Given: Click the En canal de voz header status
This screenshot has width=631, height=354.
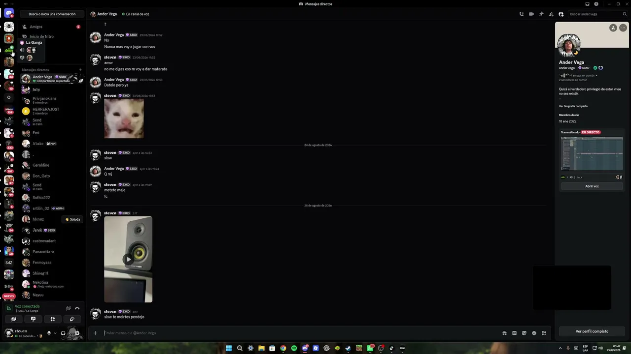Looking at the screenshot, I should [x=136, y=14].
